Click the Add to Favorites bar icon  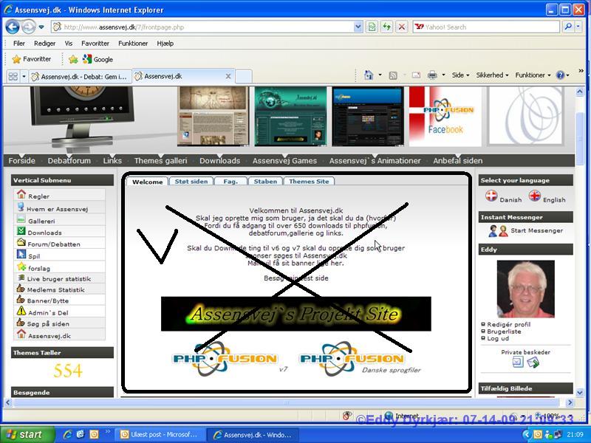pos(73,59)
